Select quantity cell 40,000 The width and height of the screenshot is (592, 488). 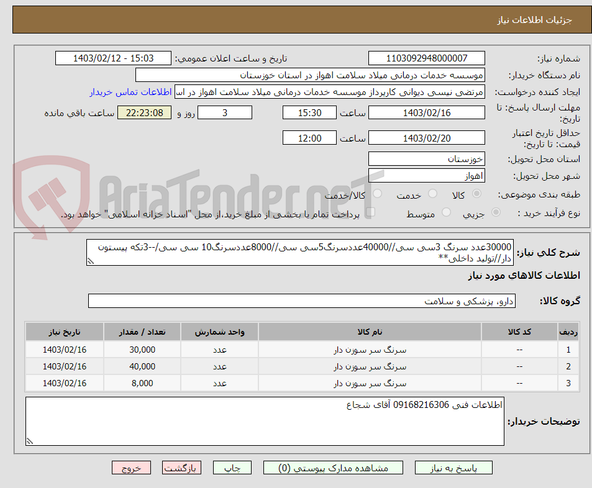142,366
